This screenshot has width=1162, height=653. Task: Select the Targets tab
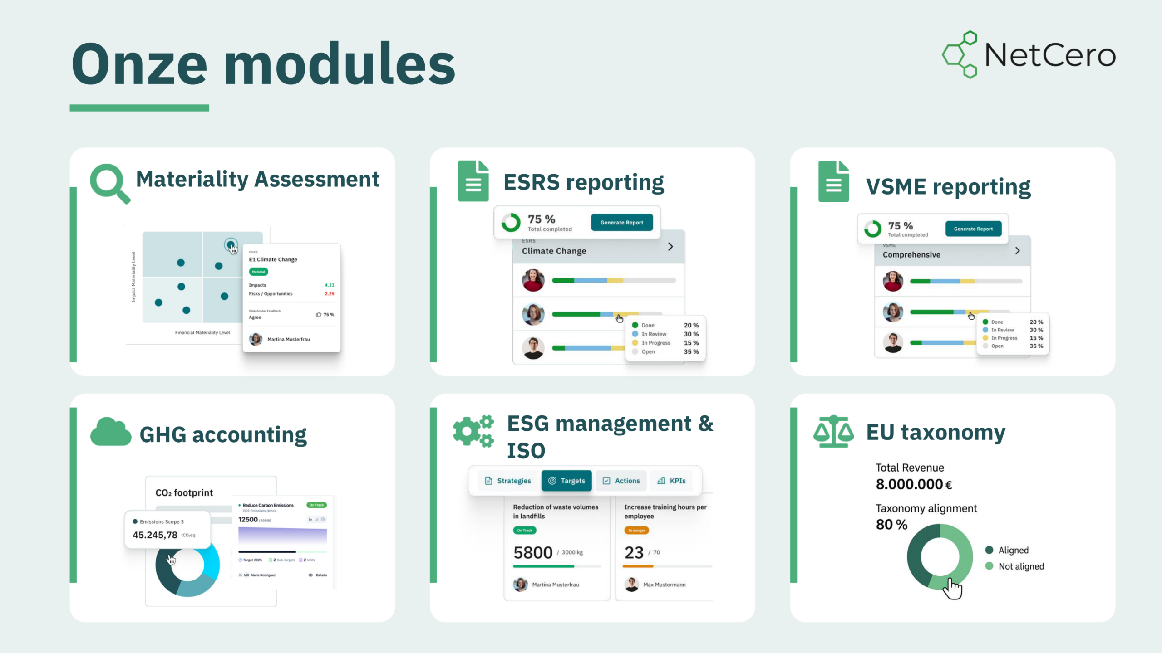click(x=566, y=481)
